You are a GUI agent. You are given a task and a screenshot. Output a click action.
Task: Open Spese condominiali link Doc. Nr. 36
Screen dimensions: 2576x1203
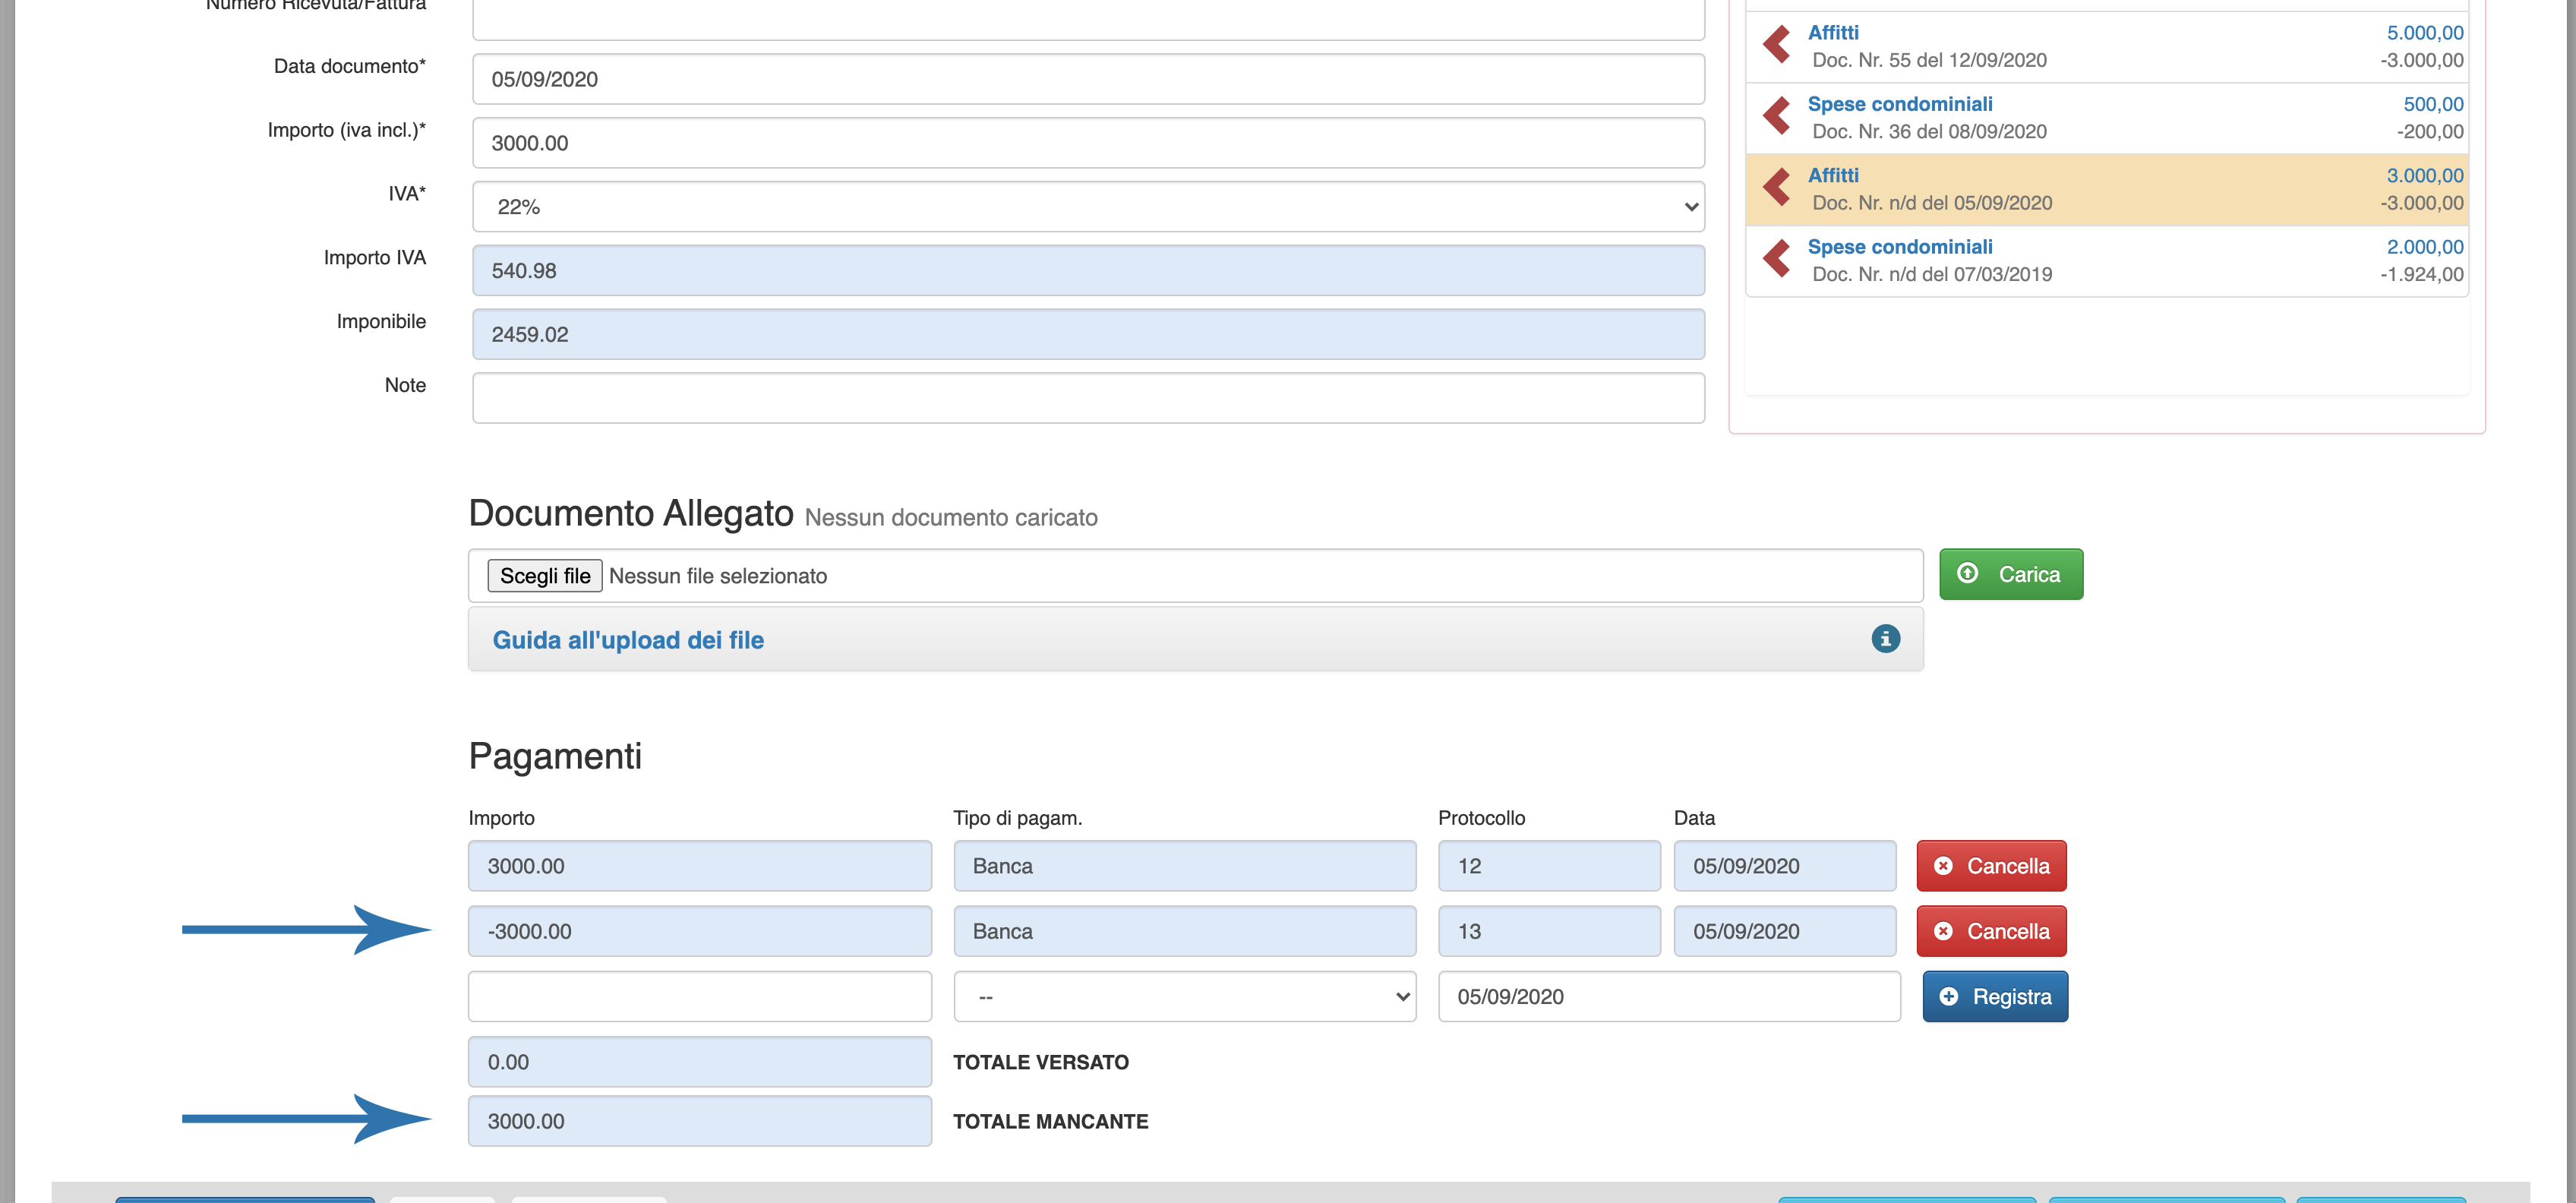tap(1899, 104)
